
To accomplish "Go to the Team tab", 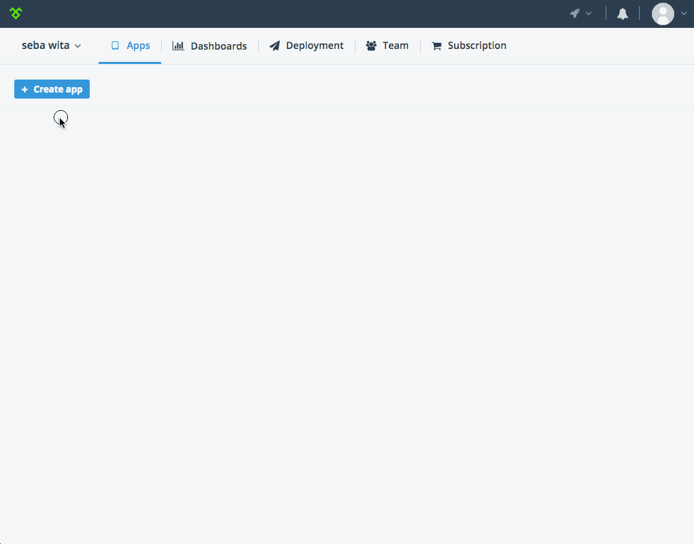I will [x=396, y=46].
